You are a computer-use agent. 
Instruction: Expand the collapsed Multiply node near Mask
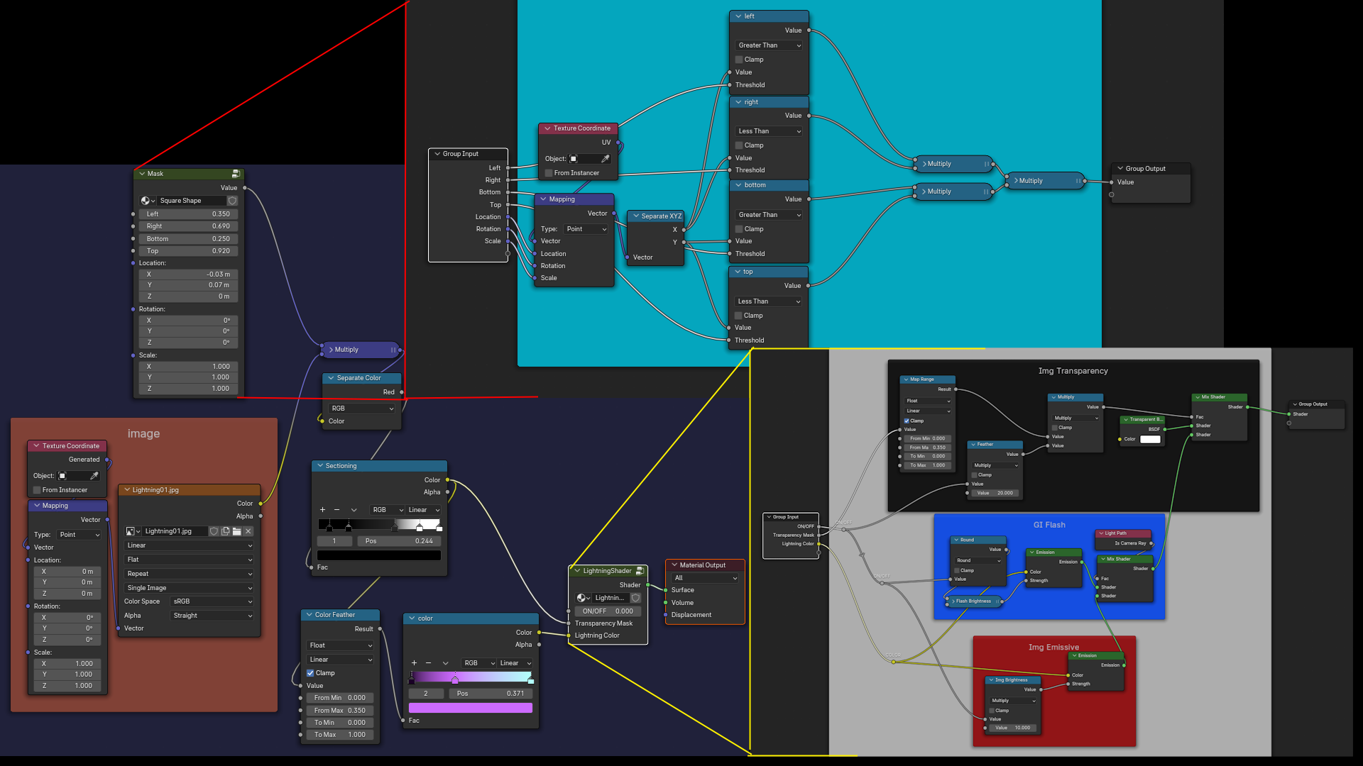pyautogui.click(x=331, y=350)
